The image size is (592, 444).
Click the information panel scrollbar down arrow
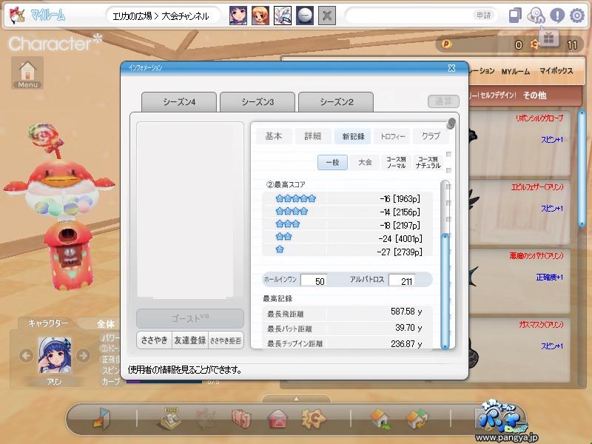click(x=445, y=346)
